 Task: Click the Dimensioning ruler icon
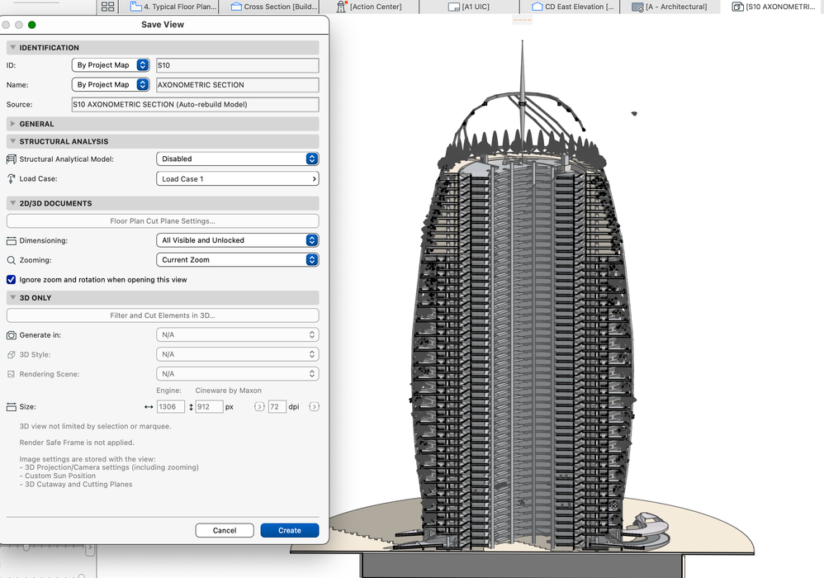pyautogui.click(x=12, y=240)
